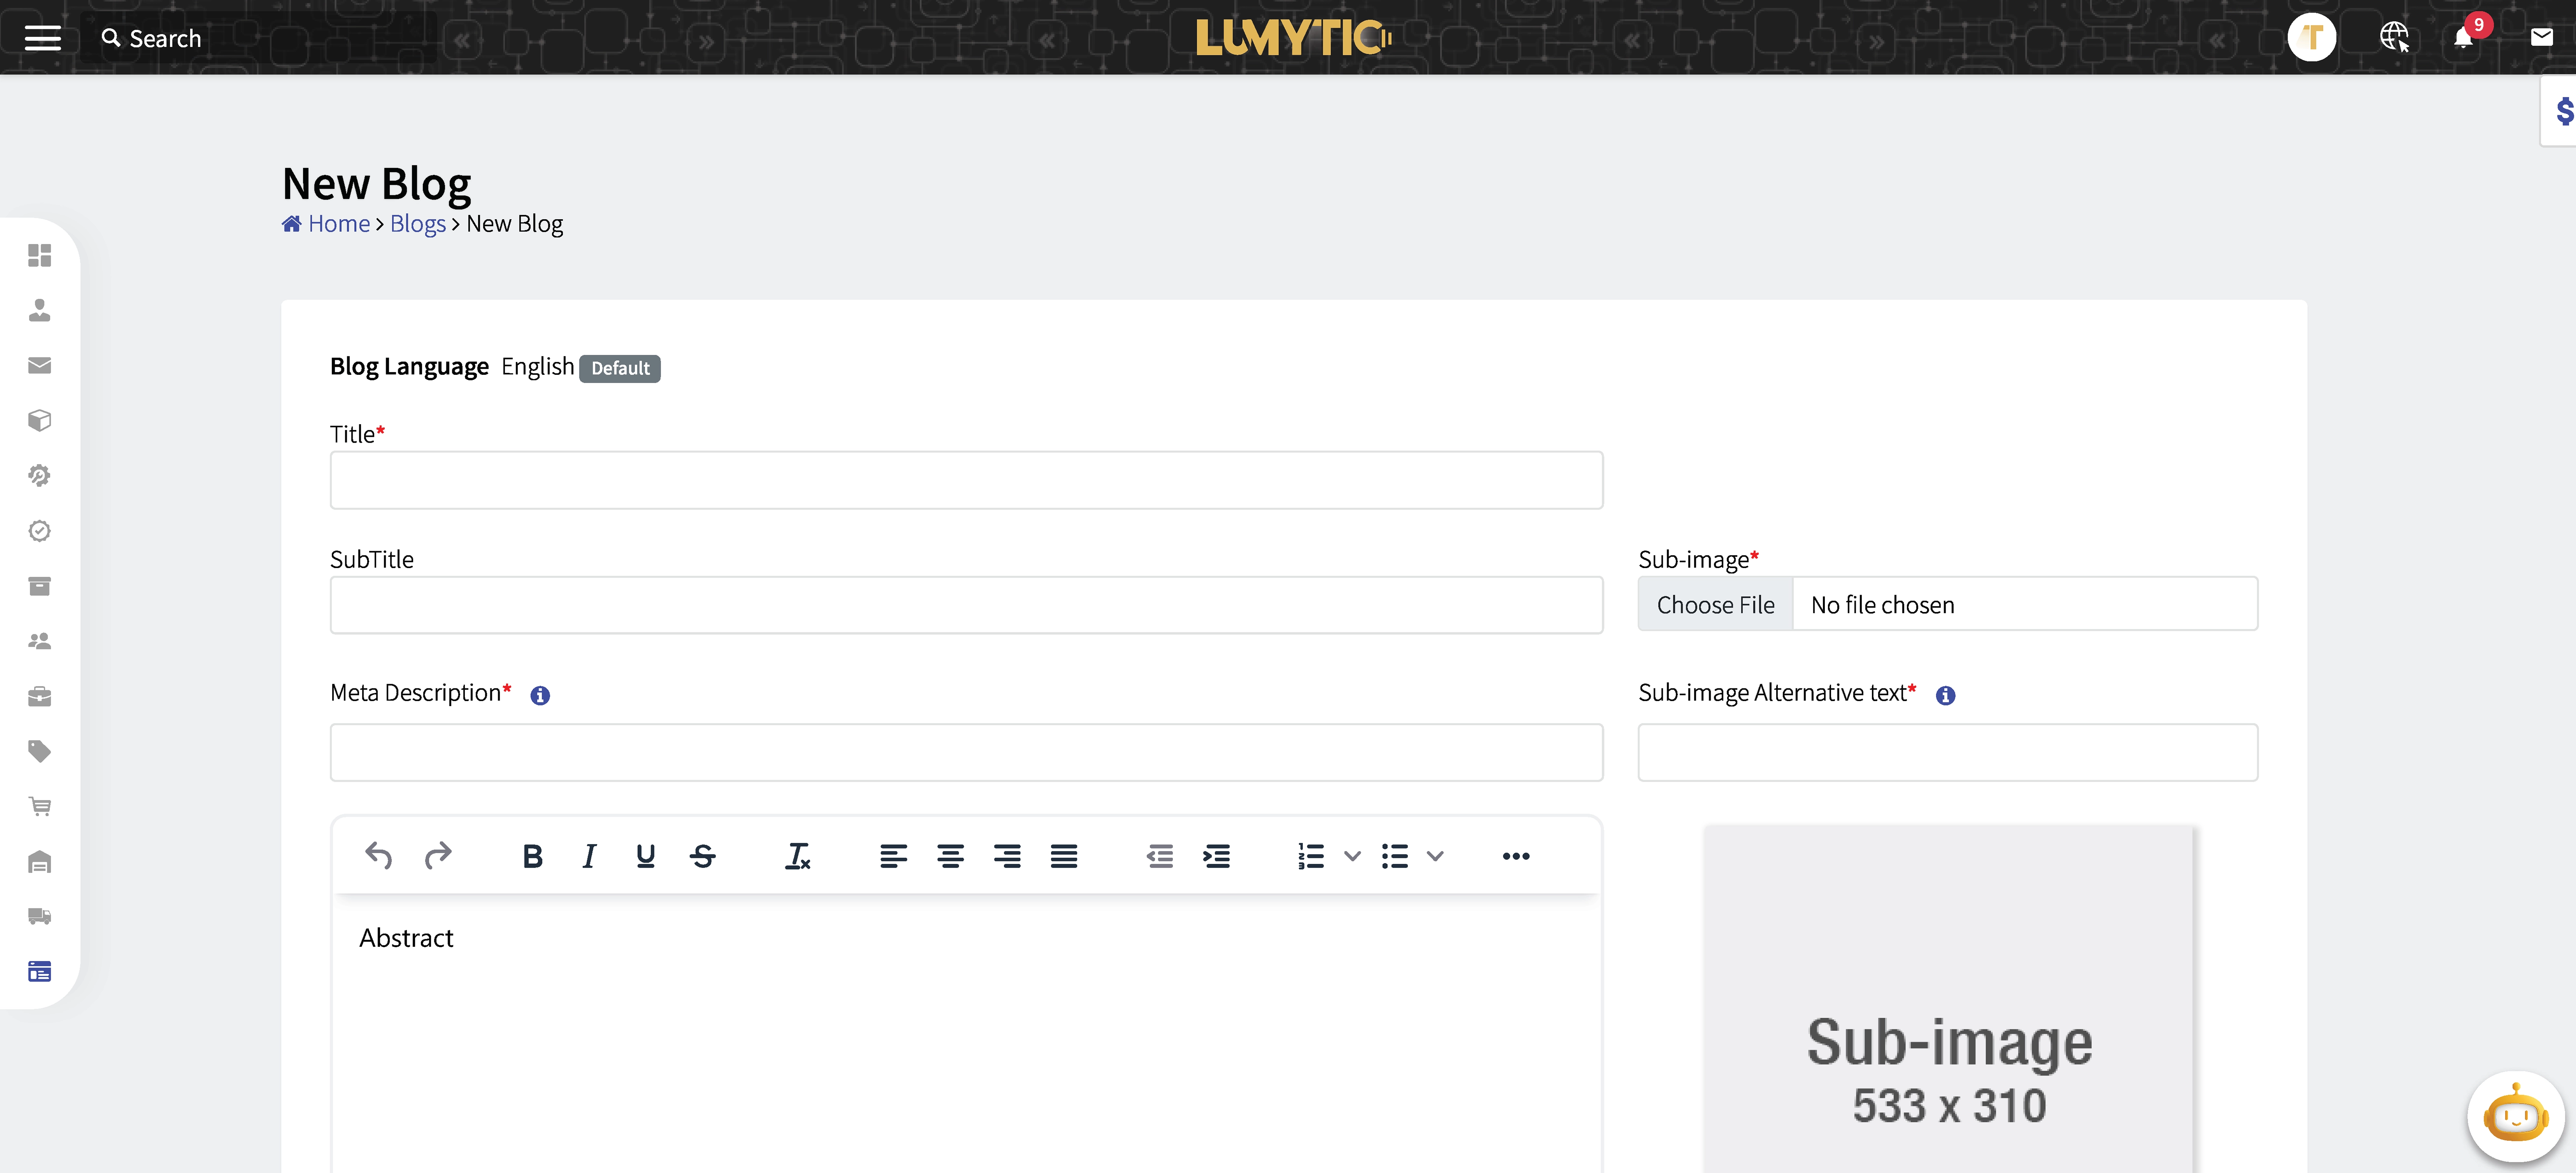Increase indent in the editor toolbar
The height and width of the screenshot is (1173, 2576).
click(1216, 855)
